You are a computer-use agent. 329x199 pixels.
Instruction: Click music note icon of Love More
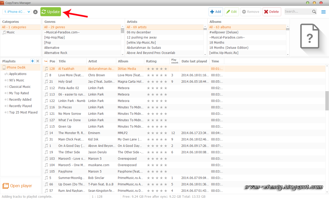point(46,75)
